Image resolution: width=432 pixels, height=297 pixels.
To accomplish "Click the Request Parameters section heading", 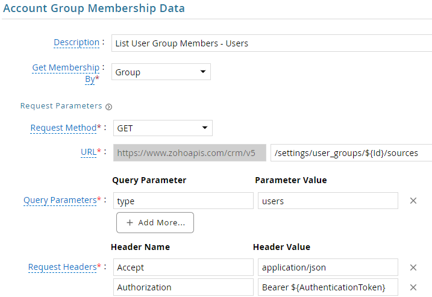I will [61, 106].
